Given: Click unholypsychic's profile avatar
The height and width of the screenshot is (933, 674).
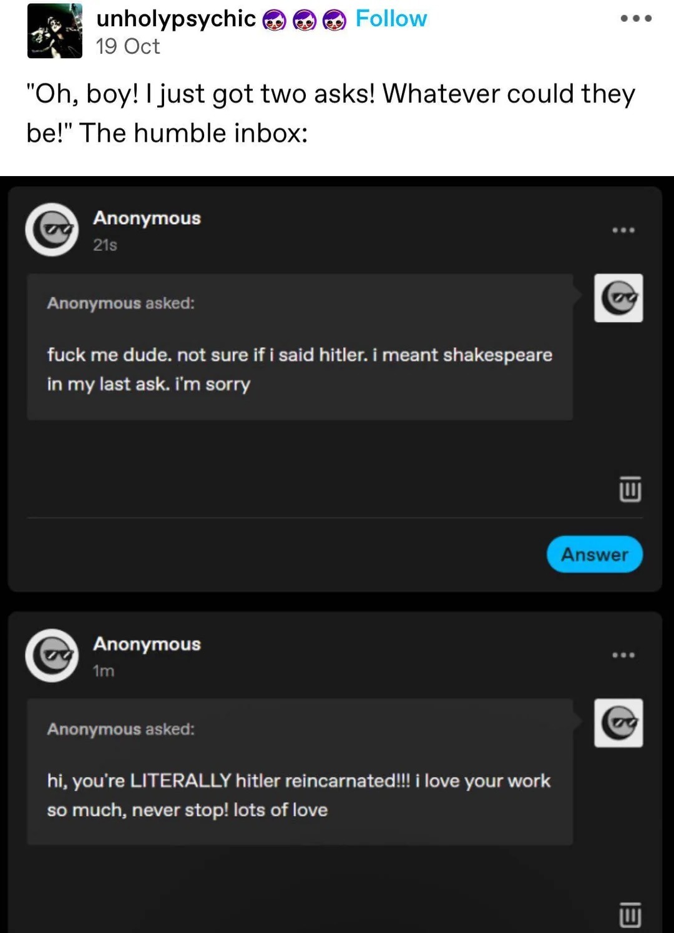Looking at the screenshot, I should coord(55,30).
